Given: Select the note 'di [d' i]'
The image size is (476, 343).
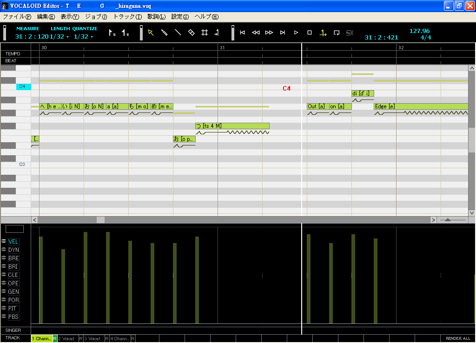Looking at the screenshot, I should pos(363,93).
